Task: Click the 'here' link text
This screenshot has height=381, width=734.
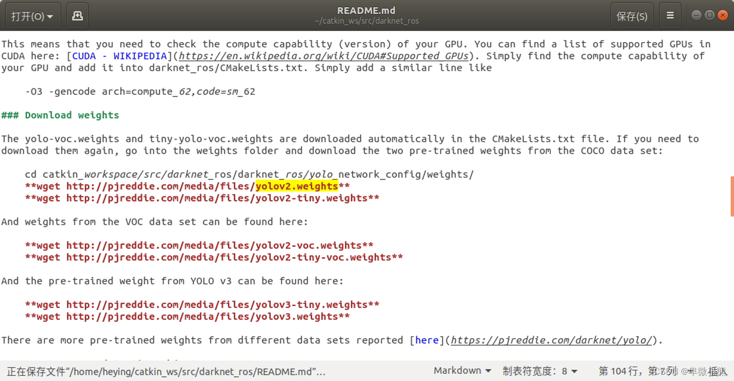Action: [x=427, y=340]
